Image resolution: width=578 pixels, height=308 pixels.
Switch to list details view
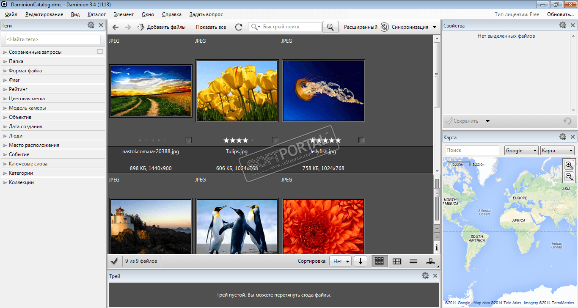click(x=413, y=261)
